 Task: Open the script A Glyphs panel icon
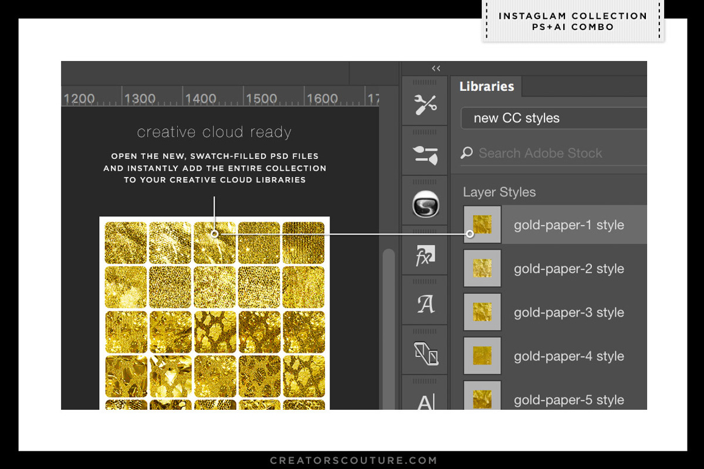pyautogui.click(x=425, y=304)
